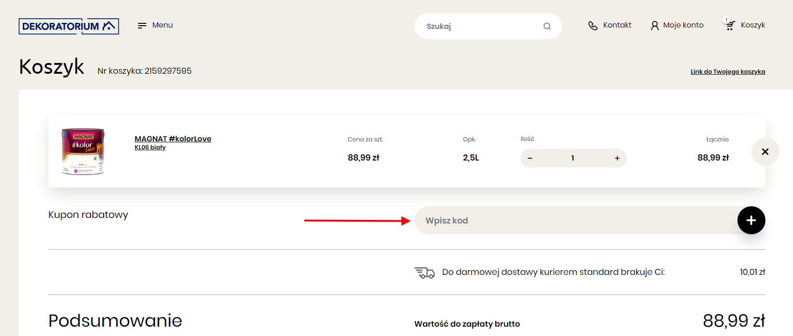Image resolution: width=793 pixels, height=336 pixels.
Task: Focus the Wpisz kod coupon field
Action: coord(576,220)
